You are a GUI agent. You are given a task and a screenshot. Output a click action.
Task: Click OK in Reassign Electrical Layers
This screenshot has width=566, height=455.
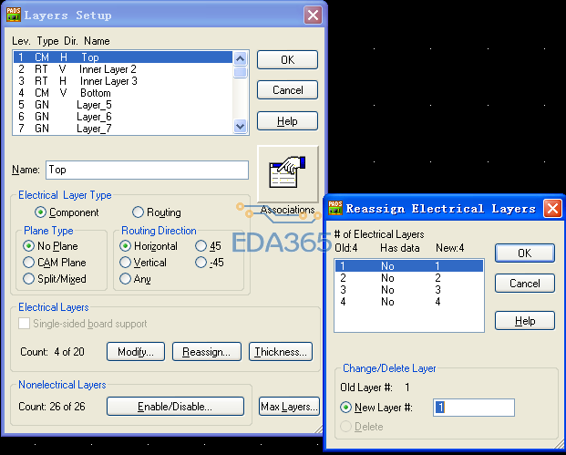click(x=525, y=253)
